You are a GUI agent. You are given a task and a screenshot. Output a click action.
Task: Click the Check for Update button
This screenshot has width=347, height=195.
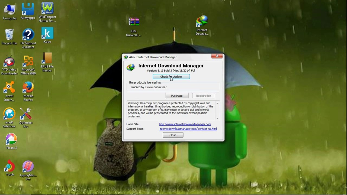[171, 77]
